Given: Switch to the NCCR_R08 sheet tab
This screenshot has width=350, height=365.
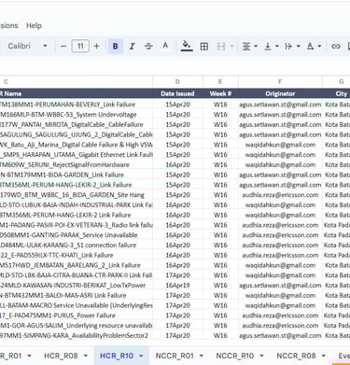Looking at the screenshot, I should pos(296,356).
